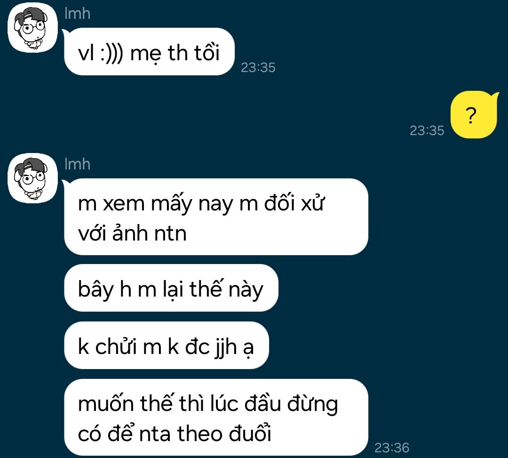Tap lmh's avatar next to the 'm xem mấy nay' message
Screen dimensions: 508x458
pyautogui.click(x=32, y=178)
